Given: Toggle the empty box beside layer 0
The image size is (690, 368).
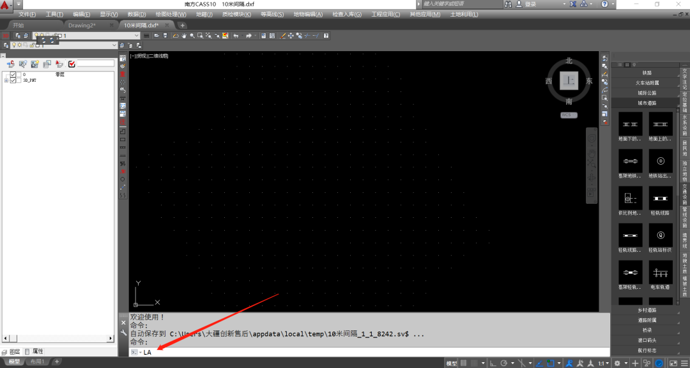Looking at the screenshot, I should [x=19, y=74].
